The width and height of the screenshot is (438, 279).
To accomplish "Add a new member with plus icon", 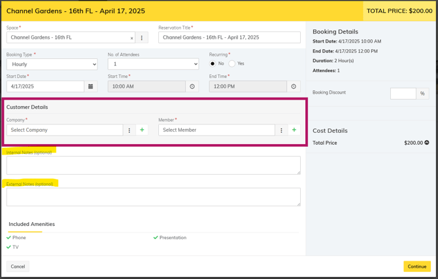I will pyautogui.click(x=294, y=130).
